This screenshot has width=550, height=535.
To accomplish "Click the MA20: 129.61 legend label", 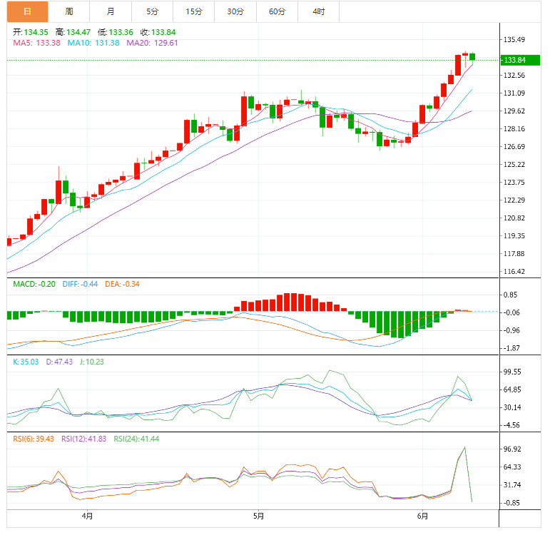I will [x=153, y=44].
